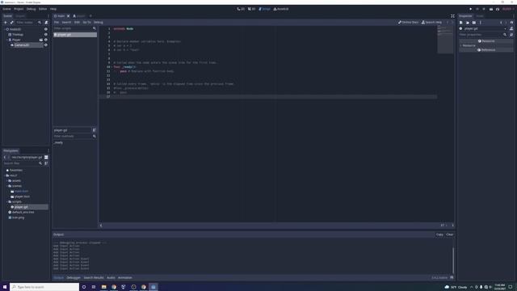Open Online Docs
517x291 pixels.
[x=408, y=22]
